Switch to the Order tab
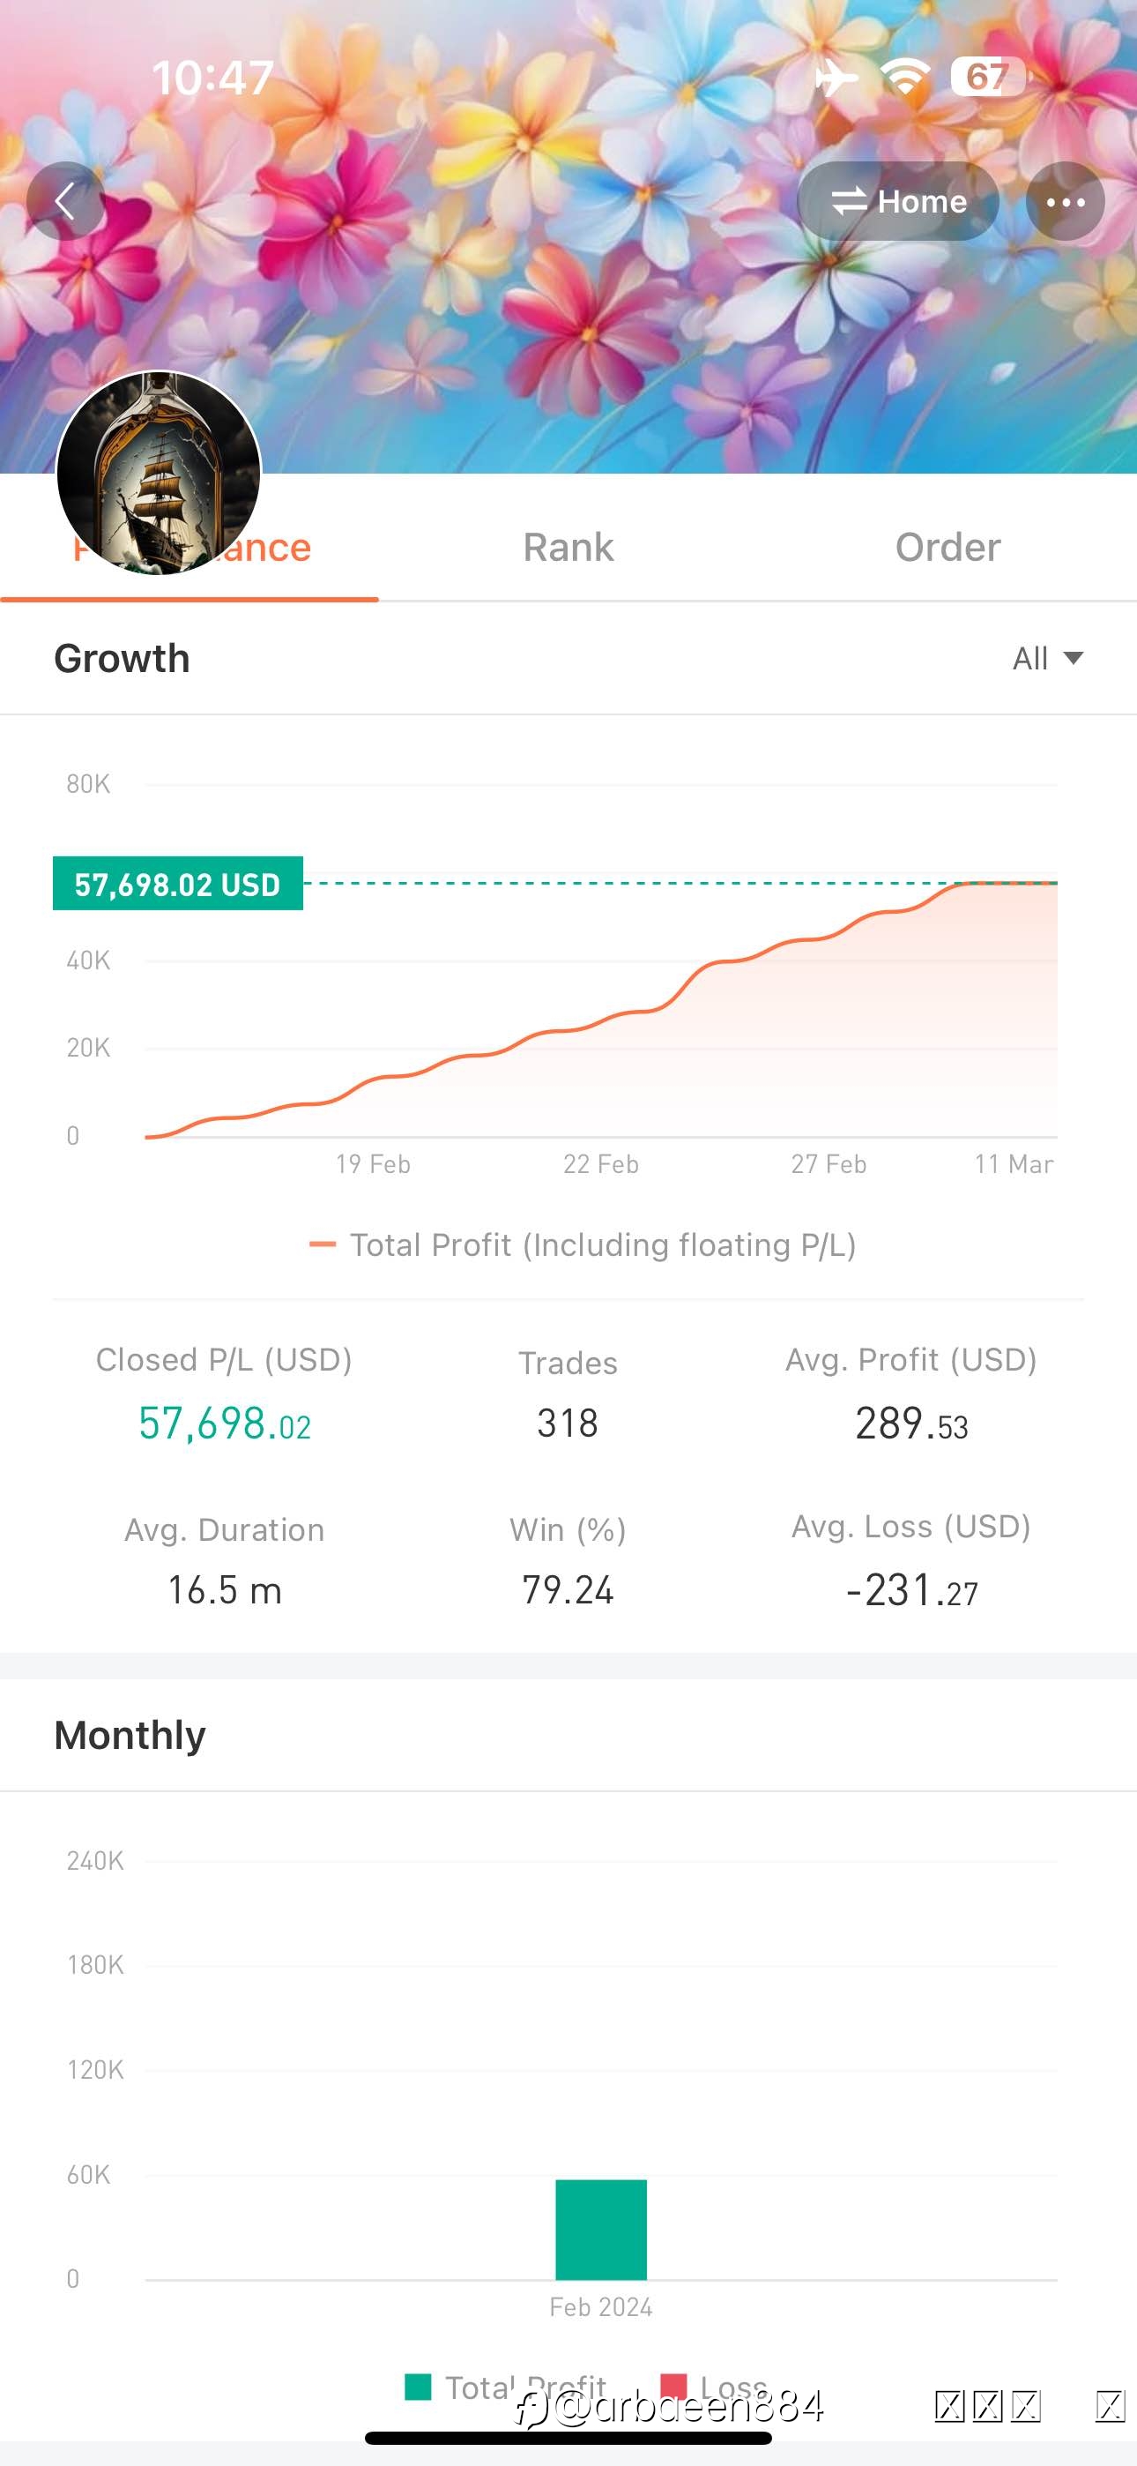 click(947, 547)
